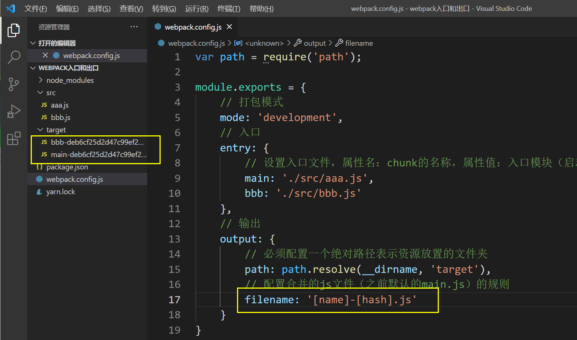Click the filename breadcrumb item
The width and height of the screenshot is (577, 340).
359,43
